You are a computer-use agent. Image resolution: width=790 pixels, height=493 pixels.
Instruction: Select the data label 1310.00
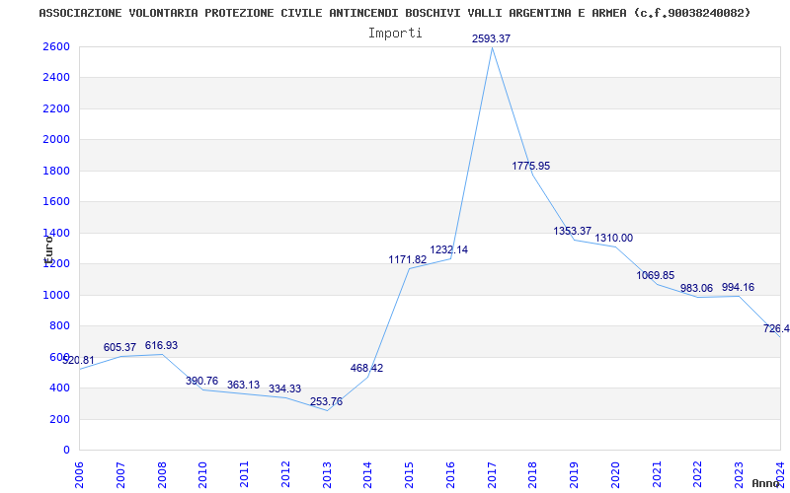pyautogui.click(x=613, y=238)
